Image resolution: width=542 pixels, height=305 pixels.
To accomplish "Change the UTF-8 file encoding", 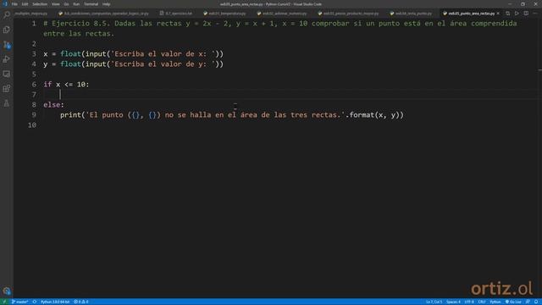I will (469, 302).
